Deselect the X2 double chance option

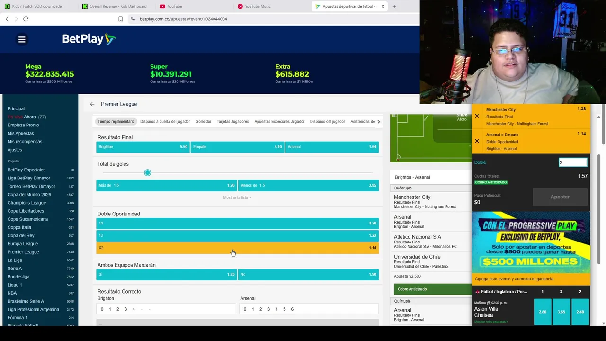237,248
